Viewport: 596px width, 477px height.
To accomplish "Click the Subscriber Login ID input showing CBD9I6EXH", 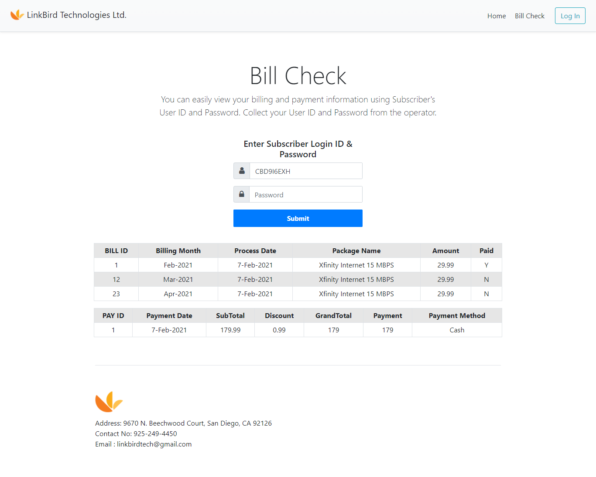I will (305, 171).
